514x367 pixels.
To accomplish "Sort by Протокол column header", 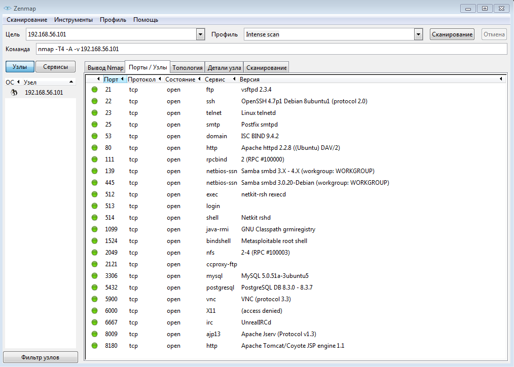I will tap(144, 79).
